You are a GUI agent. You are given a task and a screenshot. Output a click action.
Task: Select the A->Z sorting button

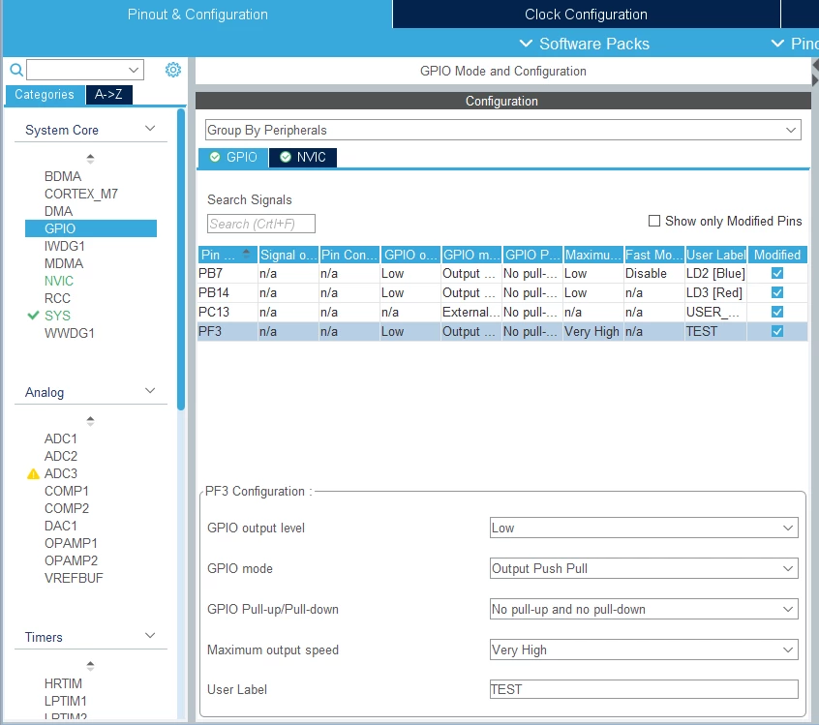(x=108, y=95)
